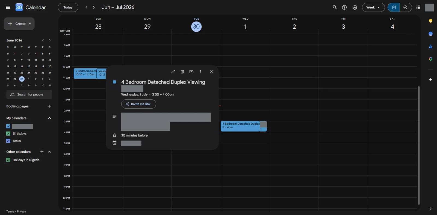
Task: Edit the event with the pencil icon
Action: tap(173, 72)
